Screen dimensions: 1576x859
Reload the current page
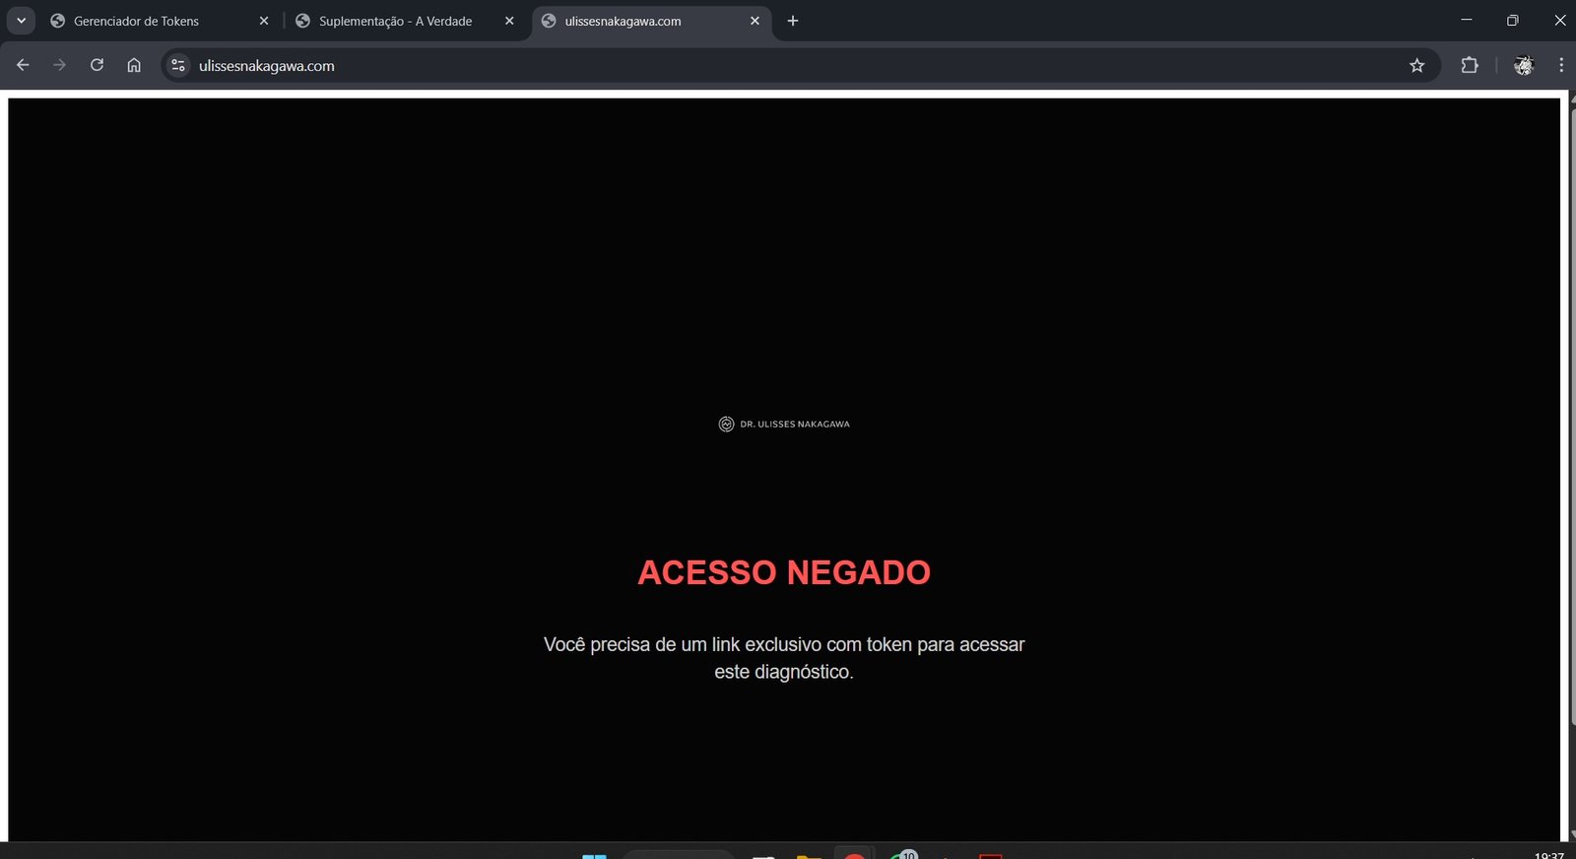click(x=97, y=65)
